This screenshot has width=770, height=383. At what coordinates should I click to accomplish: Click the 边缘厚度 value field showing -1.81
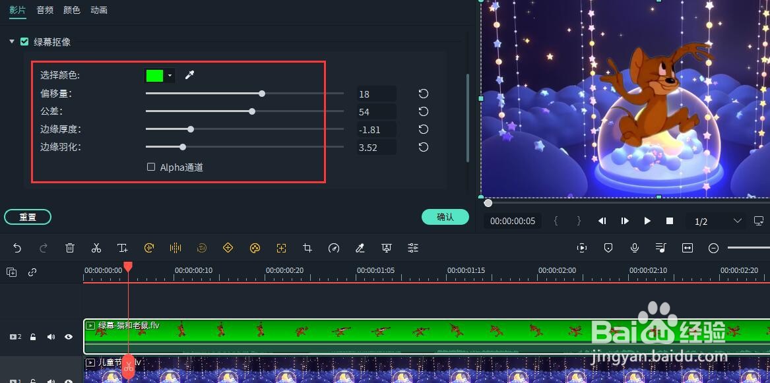click(x=376, y=129)
